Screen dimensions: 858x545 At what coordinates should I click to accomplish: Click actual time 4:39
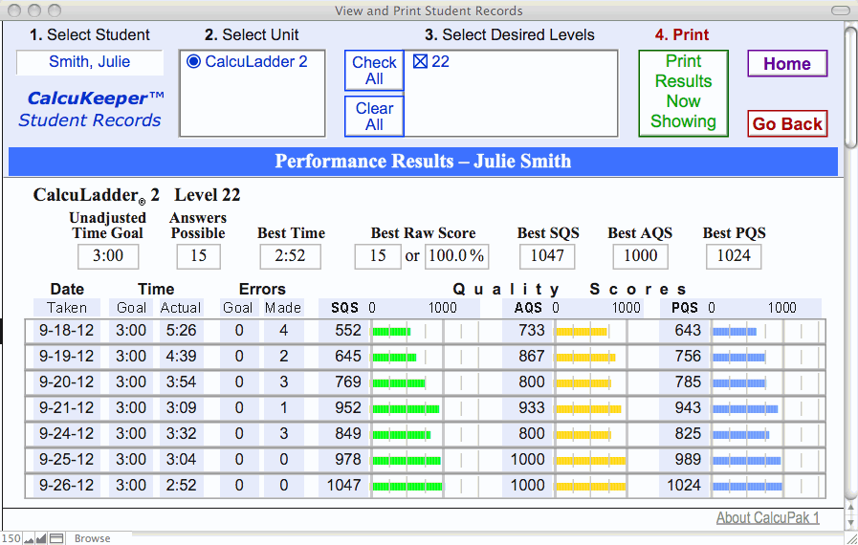click(x=181, y=357)
